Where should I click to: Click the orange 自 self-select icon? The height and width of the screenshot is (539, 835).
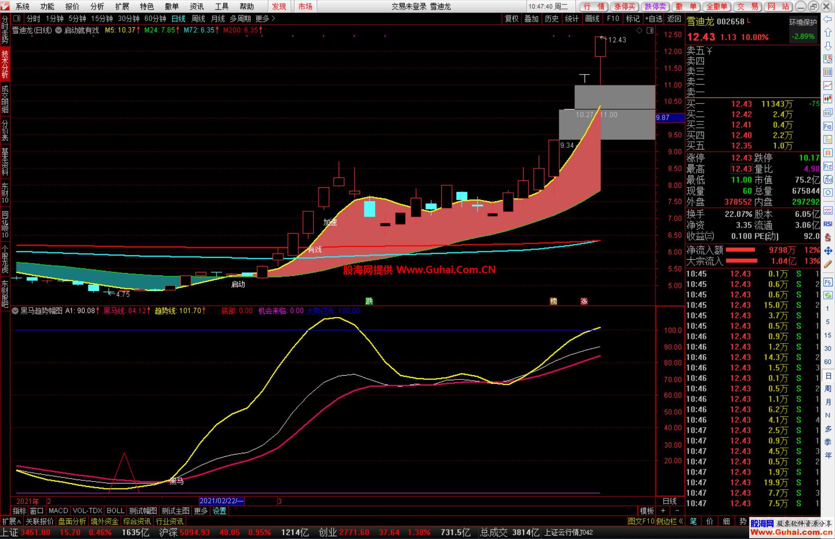(x=828, y=153)
